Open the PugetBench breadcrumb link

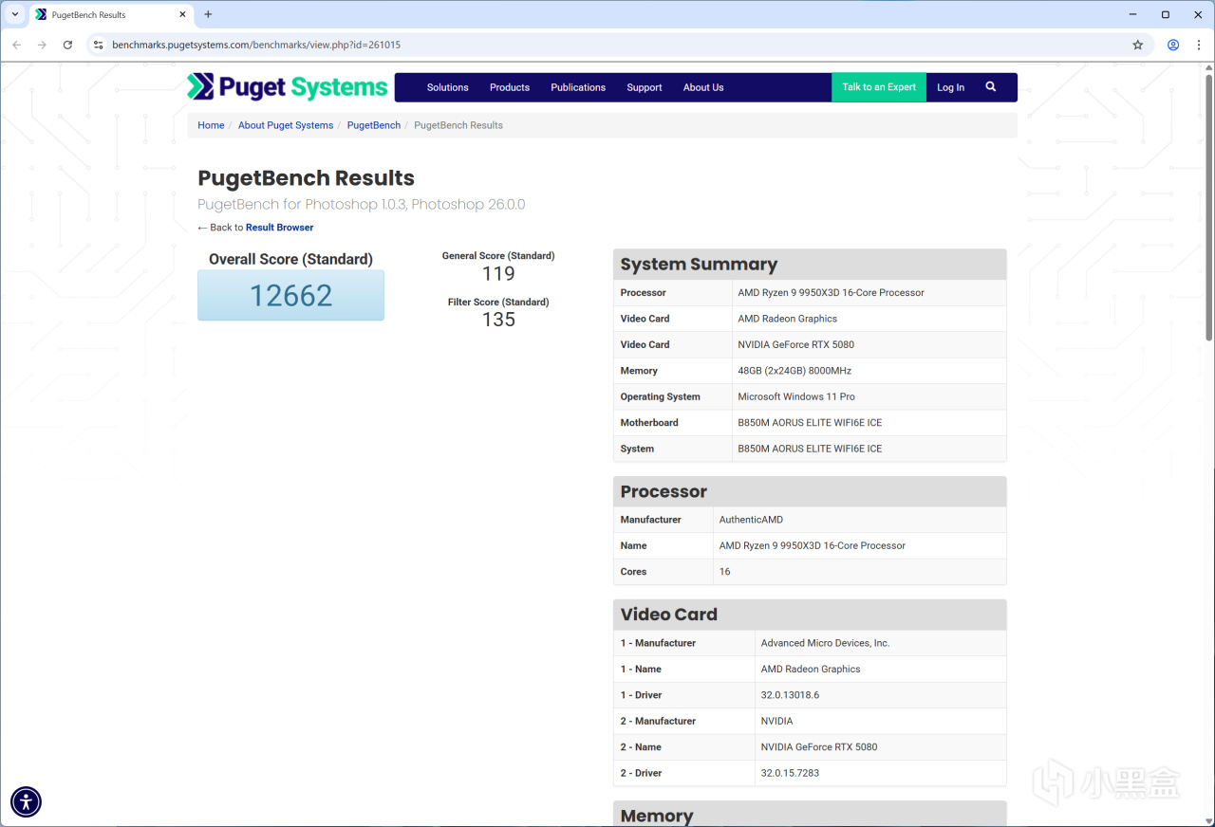tap(374, 125)
